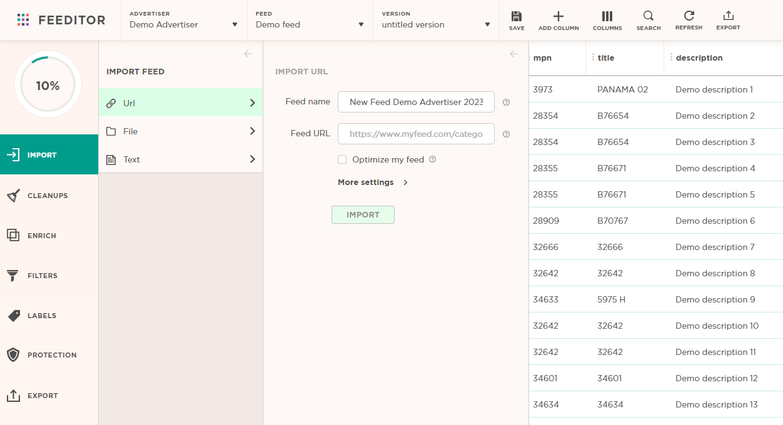Open the Columns toolbar icon
Viewport: 783px width, 425px height.
(607, 16)
